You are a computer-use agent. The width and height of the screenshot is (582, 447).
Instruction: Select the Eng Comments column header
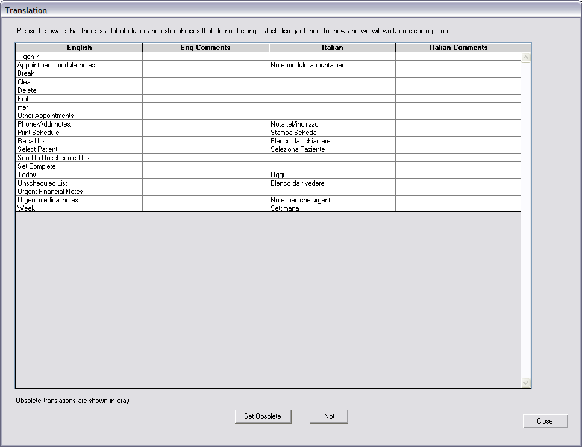[x=205, y=48]
